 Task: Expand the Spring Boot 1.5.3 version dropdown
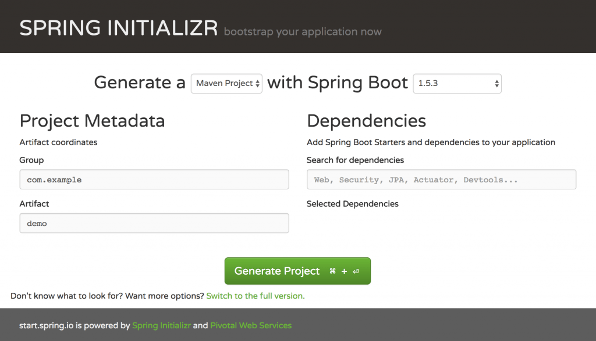456,84
